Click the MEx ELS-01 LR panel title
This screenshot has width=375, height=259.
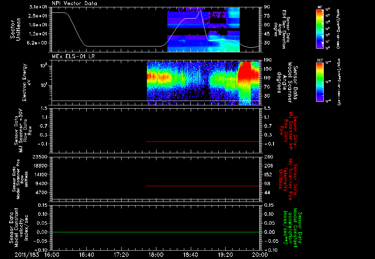[73, 57]
